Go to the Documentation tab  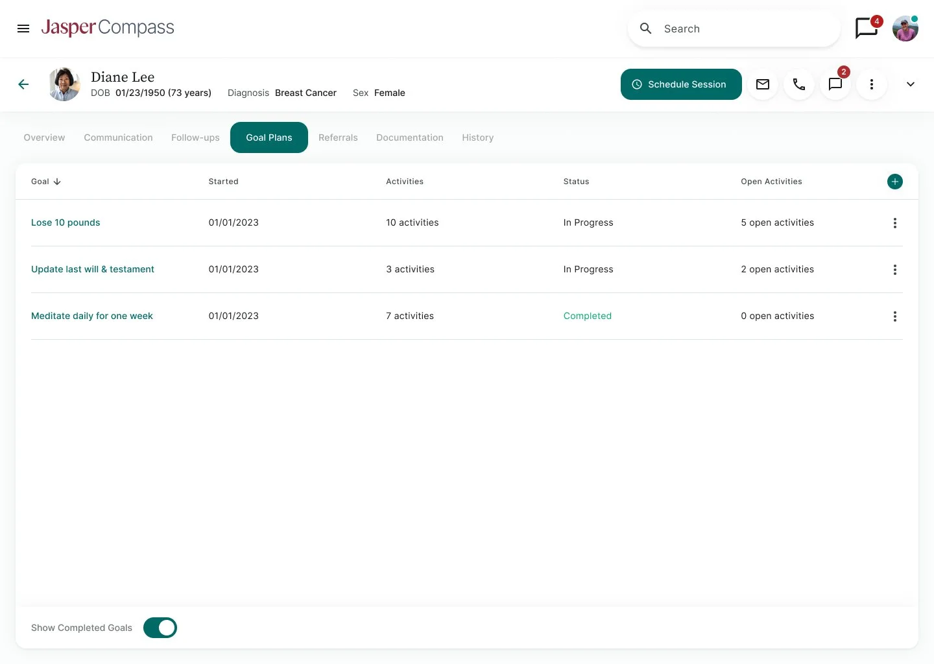pyautogui.click(x=410, y=137)
